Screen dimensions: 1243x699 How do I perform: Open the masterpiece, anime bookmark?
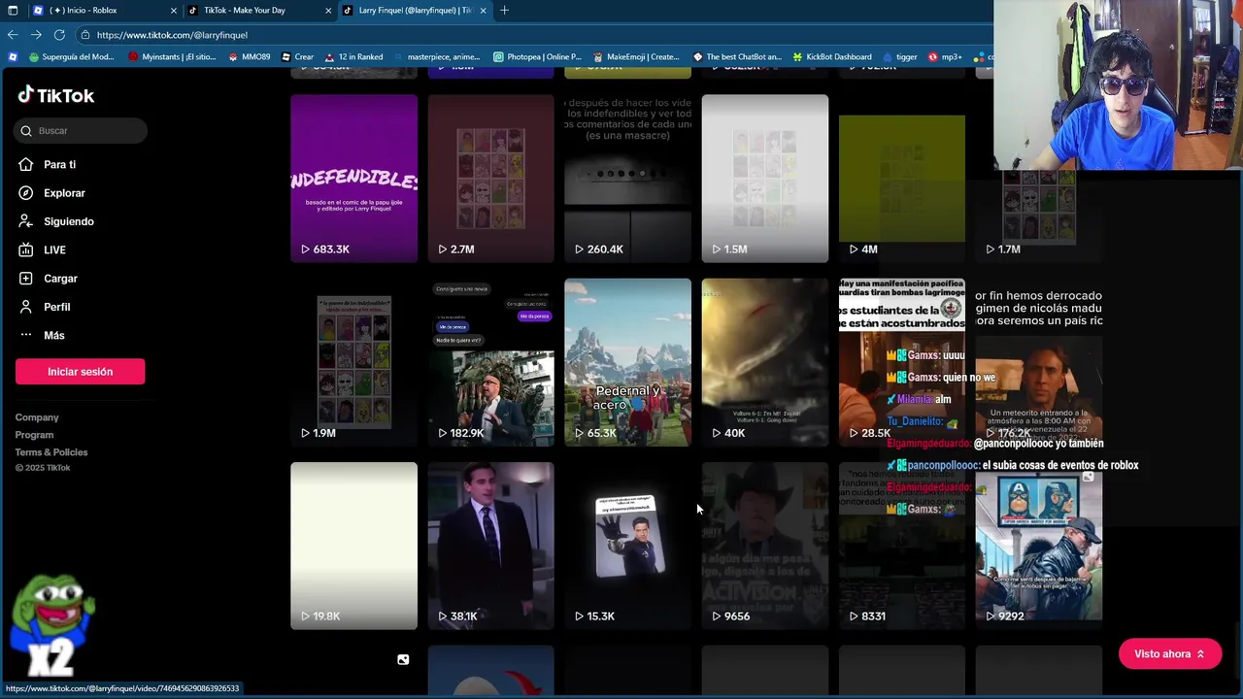pyautogui.click(x=436, y=57)
